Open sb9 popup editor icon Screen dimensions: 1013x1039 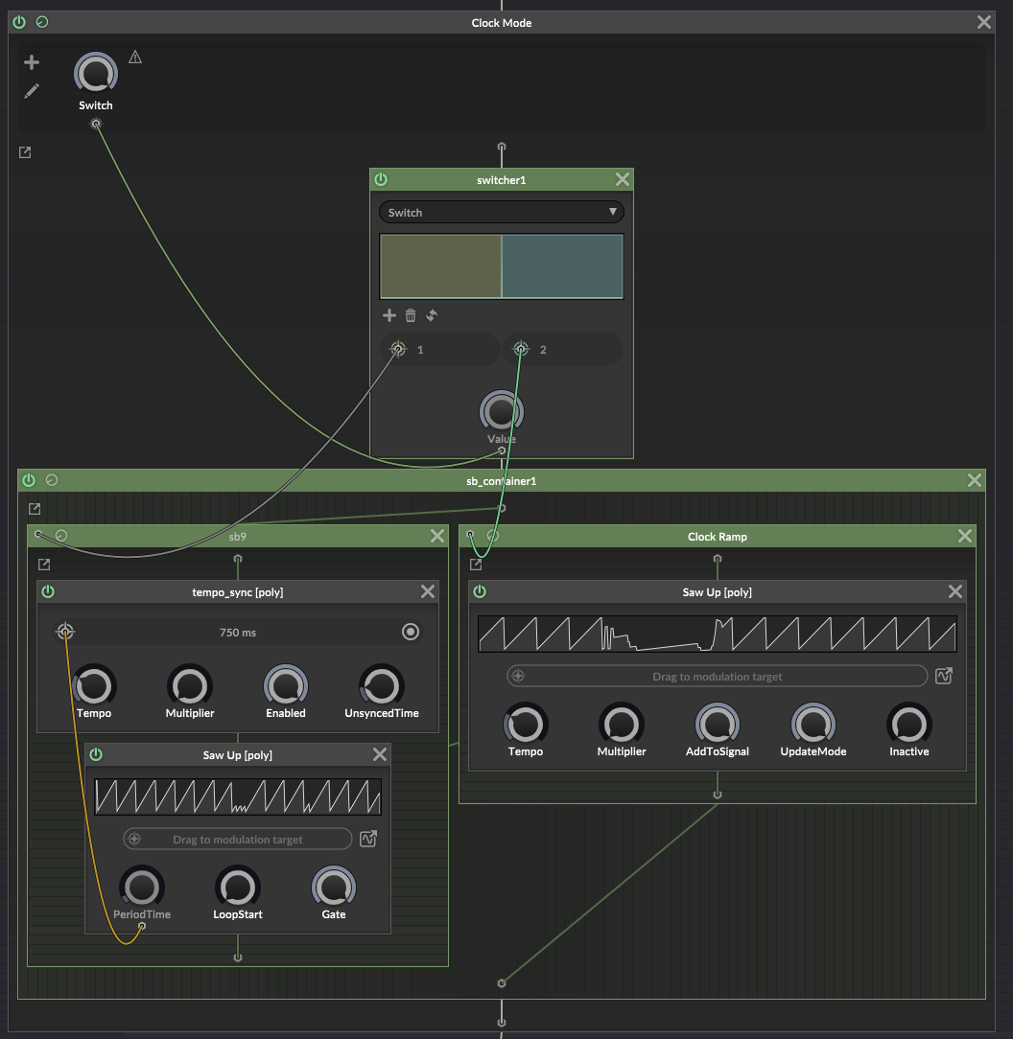44,565
